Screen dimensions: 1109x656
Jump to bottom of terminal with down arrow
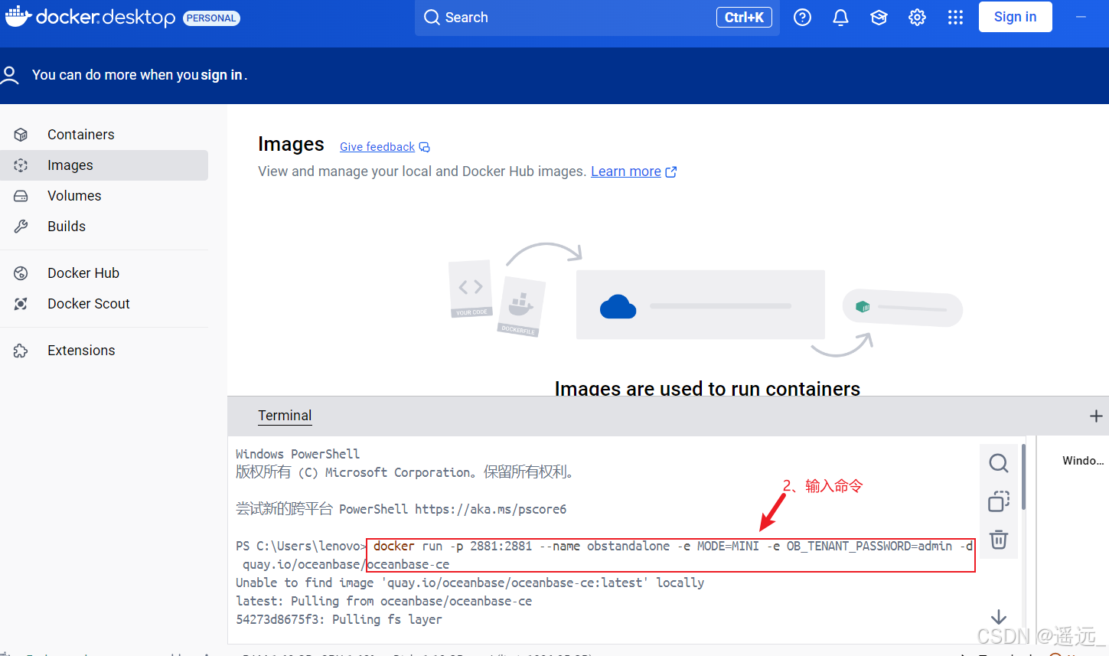(x=999, y=617)
